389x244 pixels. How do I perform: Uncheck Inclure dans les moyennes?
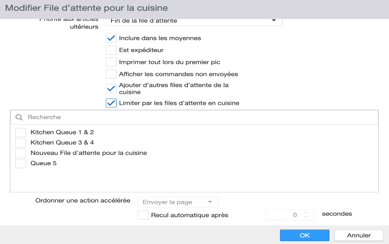pyautogui.click(x=111, y=38)
